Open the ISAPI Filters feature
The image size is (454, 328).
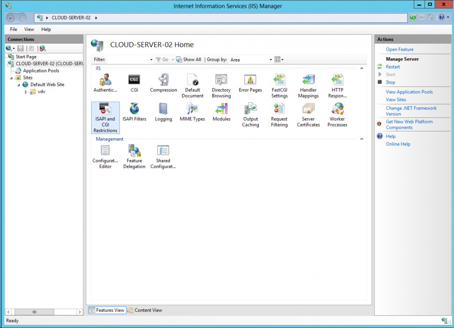coord(134,112)
